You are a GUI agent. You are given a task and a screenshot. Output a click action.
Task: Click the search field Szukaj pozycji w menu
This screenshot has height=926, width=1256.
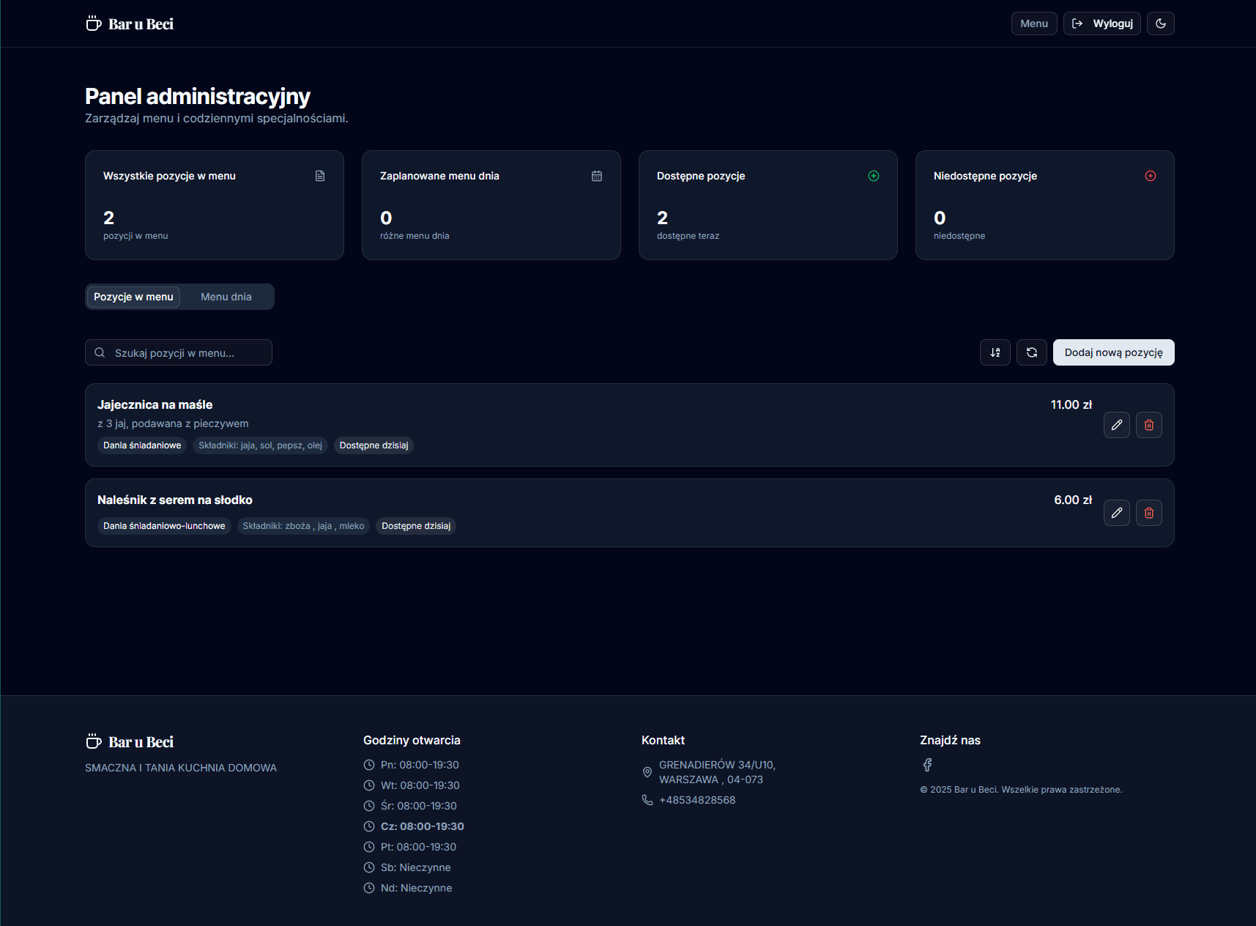click(178, 352)
